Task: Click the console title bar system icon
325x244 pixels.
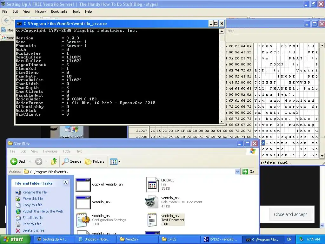Action: pyautogui.click(x=19, y=24)
